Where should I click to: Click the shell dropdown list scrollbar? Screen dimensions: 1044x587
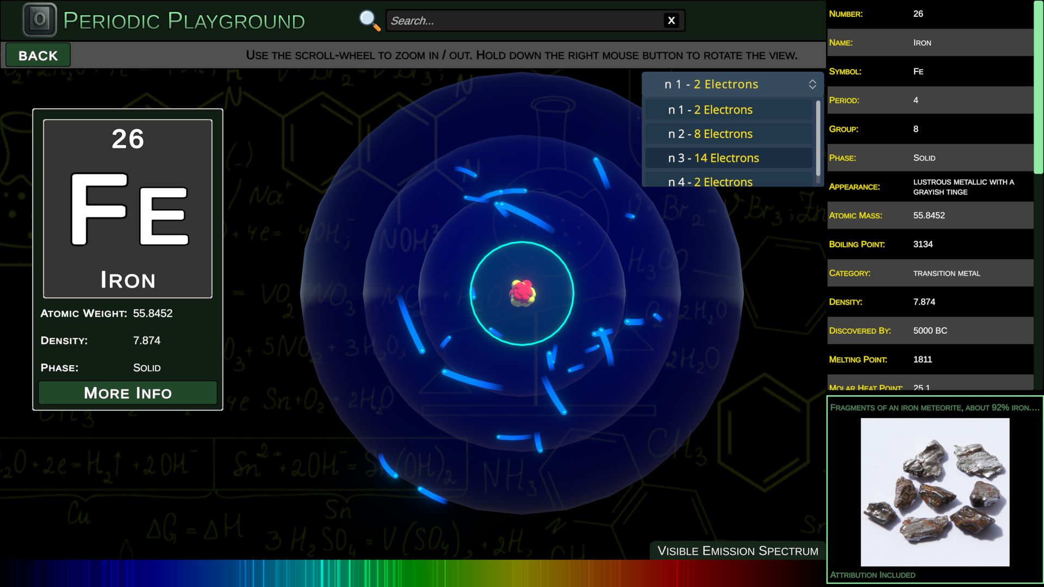click(818, 139)
